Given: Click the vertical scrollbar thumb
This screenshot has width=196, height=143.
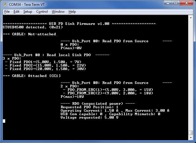Looking at the screenshot, I should (191, 133).
